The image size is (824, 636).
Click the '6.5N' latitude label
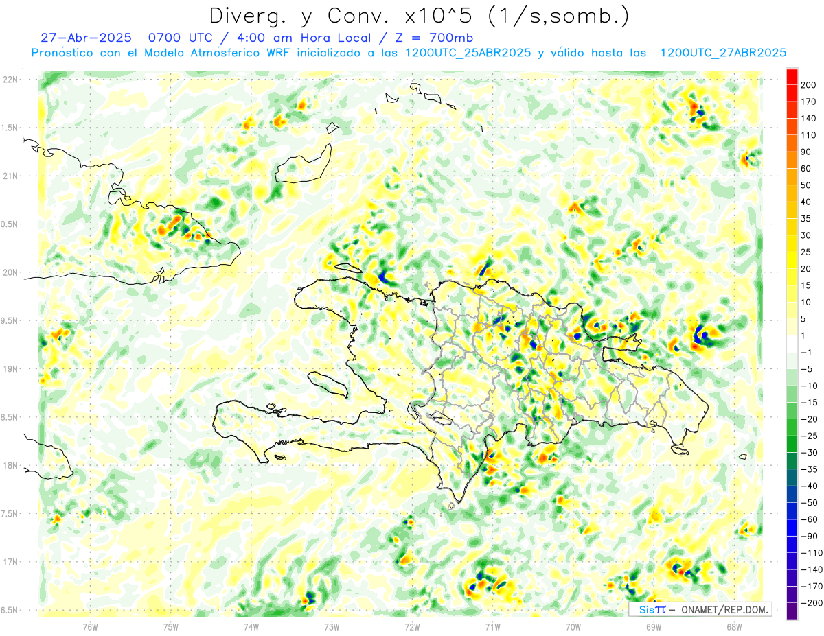10,610
